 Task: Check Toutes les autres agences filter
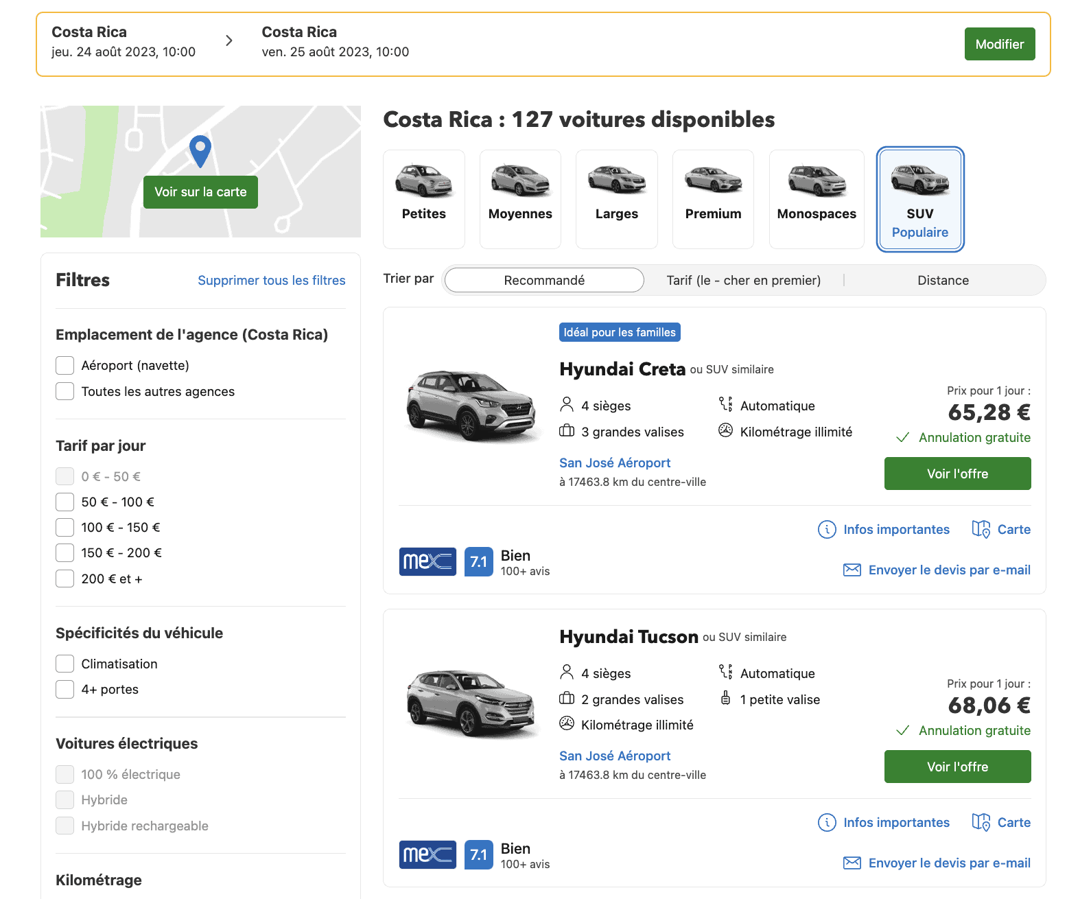[x=65, y=391]
